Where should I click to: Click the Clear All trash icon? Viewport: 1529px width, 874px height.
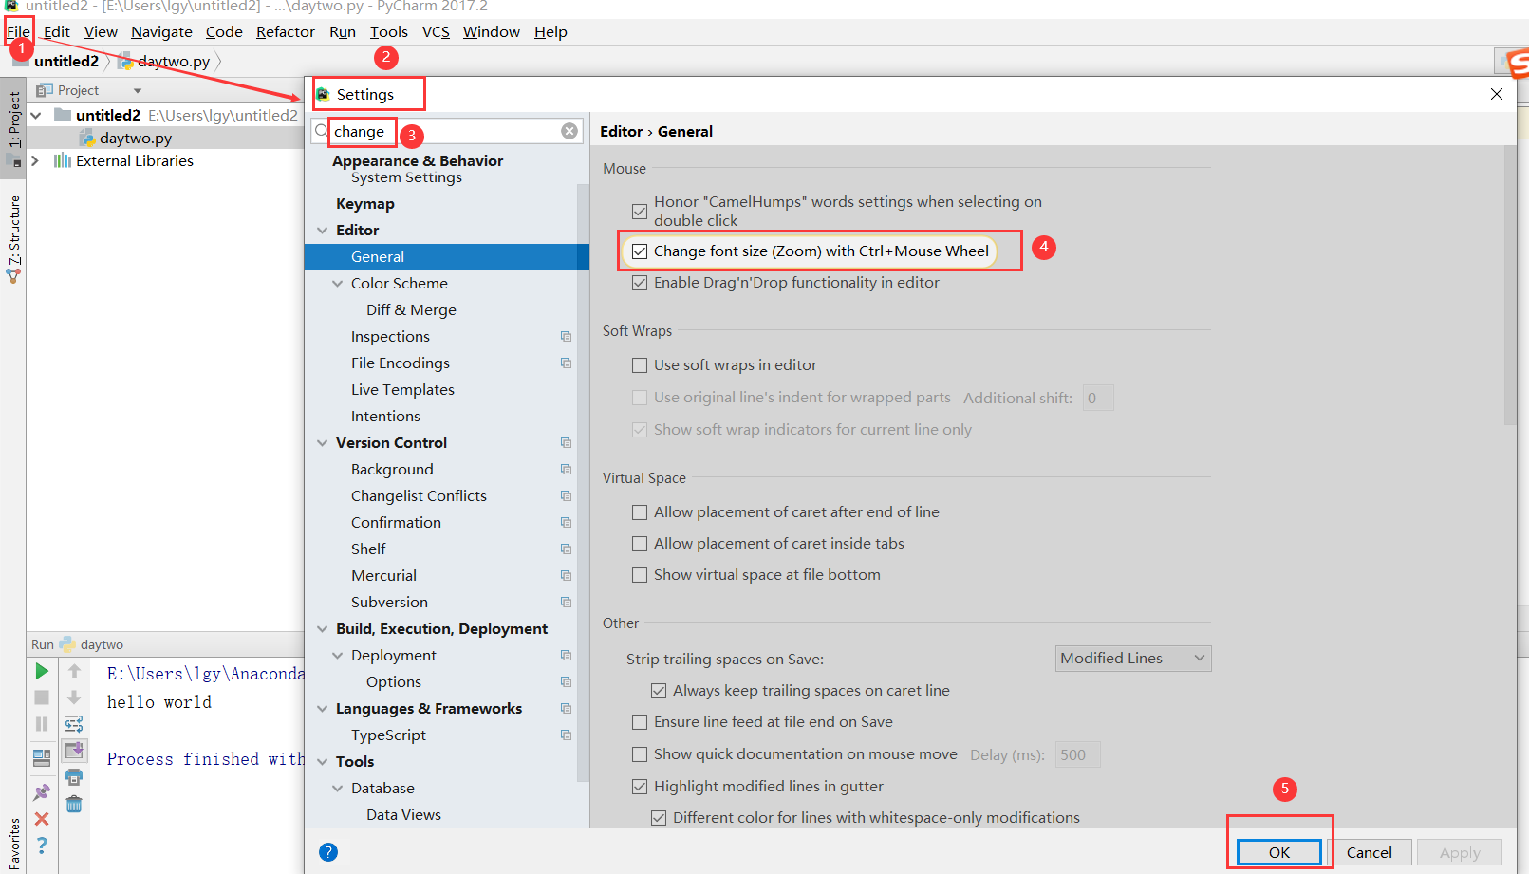74,805
